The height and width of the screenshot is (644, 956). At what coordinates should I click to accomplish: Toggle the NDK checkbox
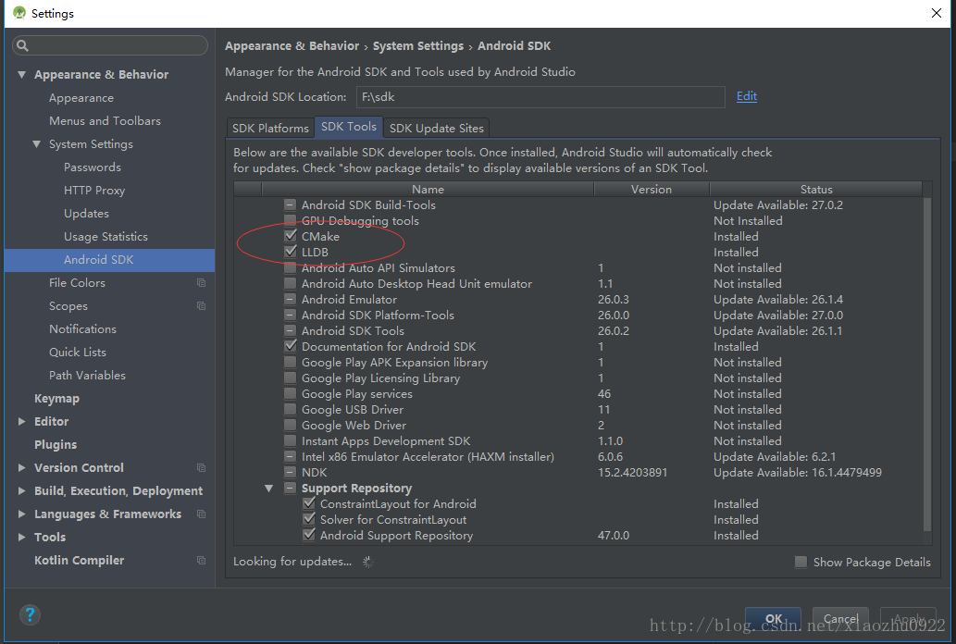291,472
